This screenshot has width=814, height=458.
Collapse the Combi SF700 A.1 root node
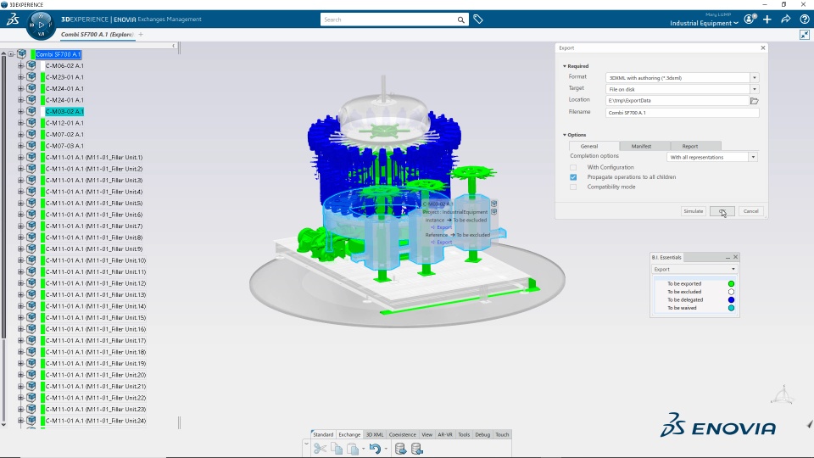[11, 54]
